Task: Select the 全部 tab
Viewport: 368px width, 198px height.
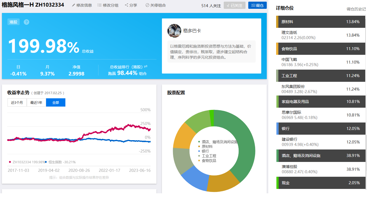Action: pyautogui.click(x=56, y=102)
